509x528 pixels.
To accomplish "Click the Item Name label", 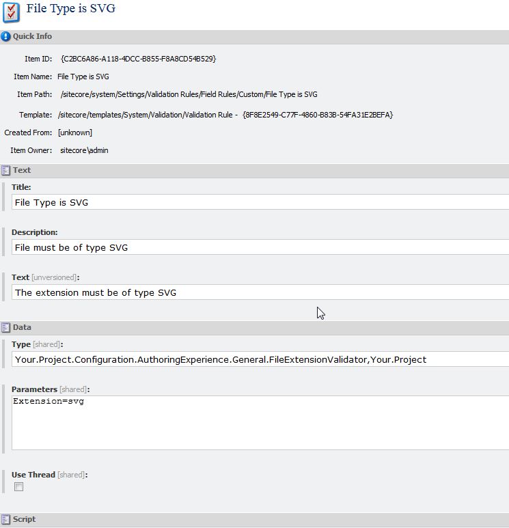I will tap(33, 77).
